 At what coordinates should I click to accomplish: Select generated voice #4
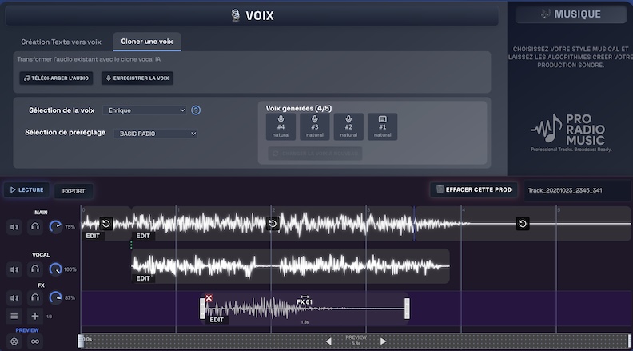tap(281, 126)
